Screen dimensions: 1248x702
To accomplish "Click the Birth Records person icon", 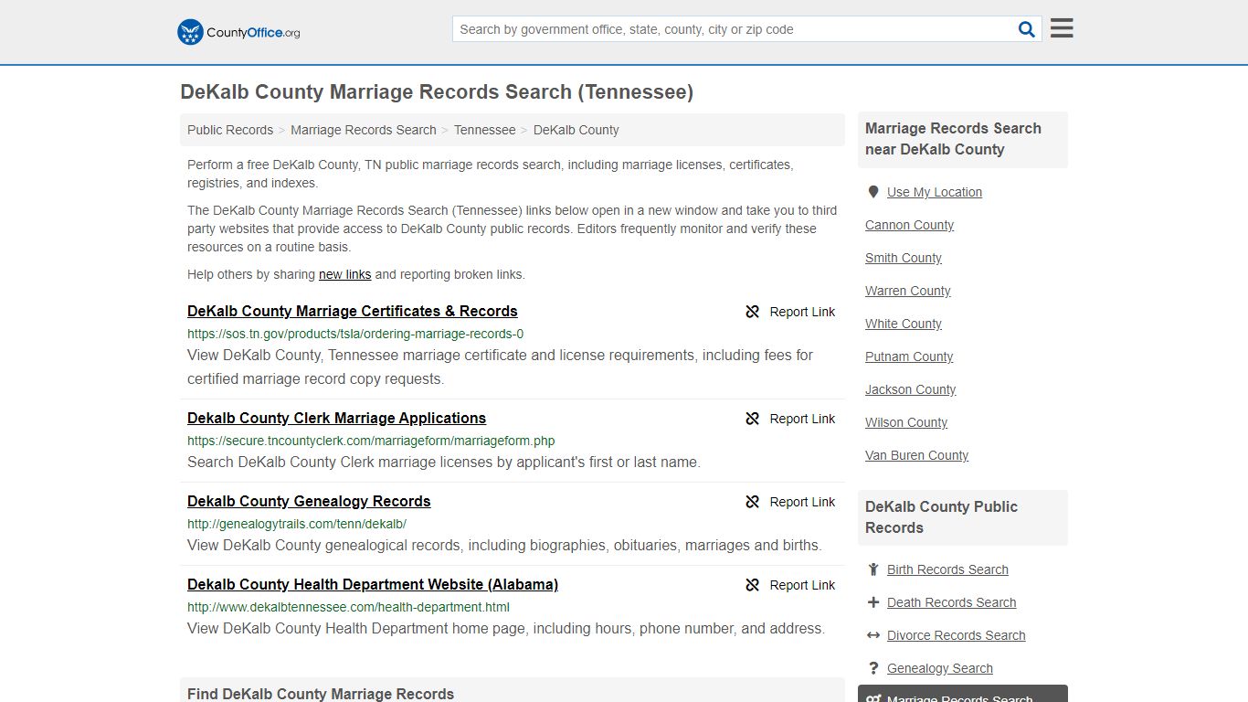I will tap(873, 569).
